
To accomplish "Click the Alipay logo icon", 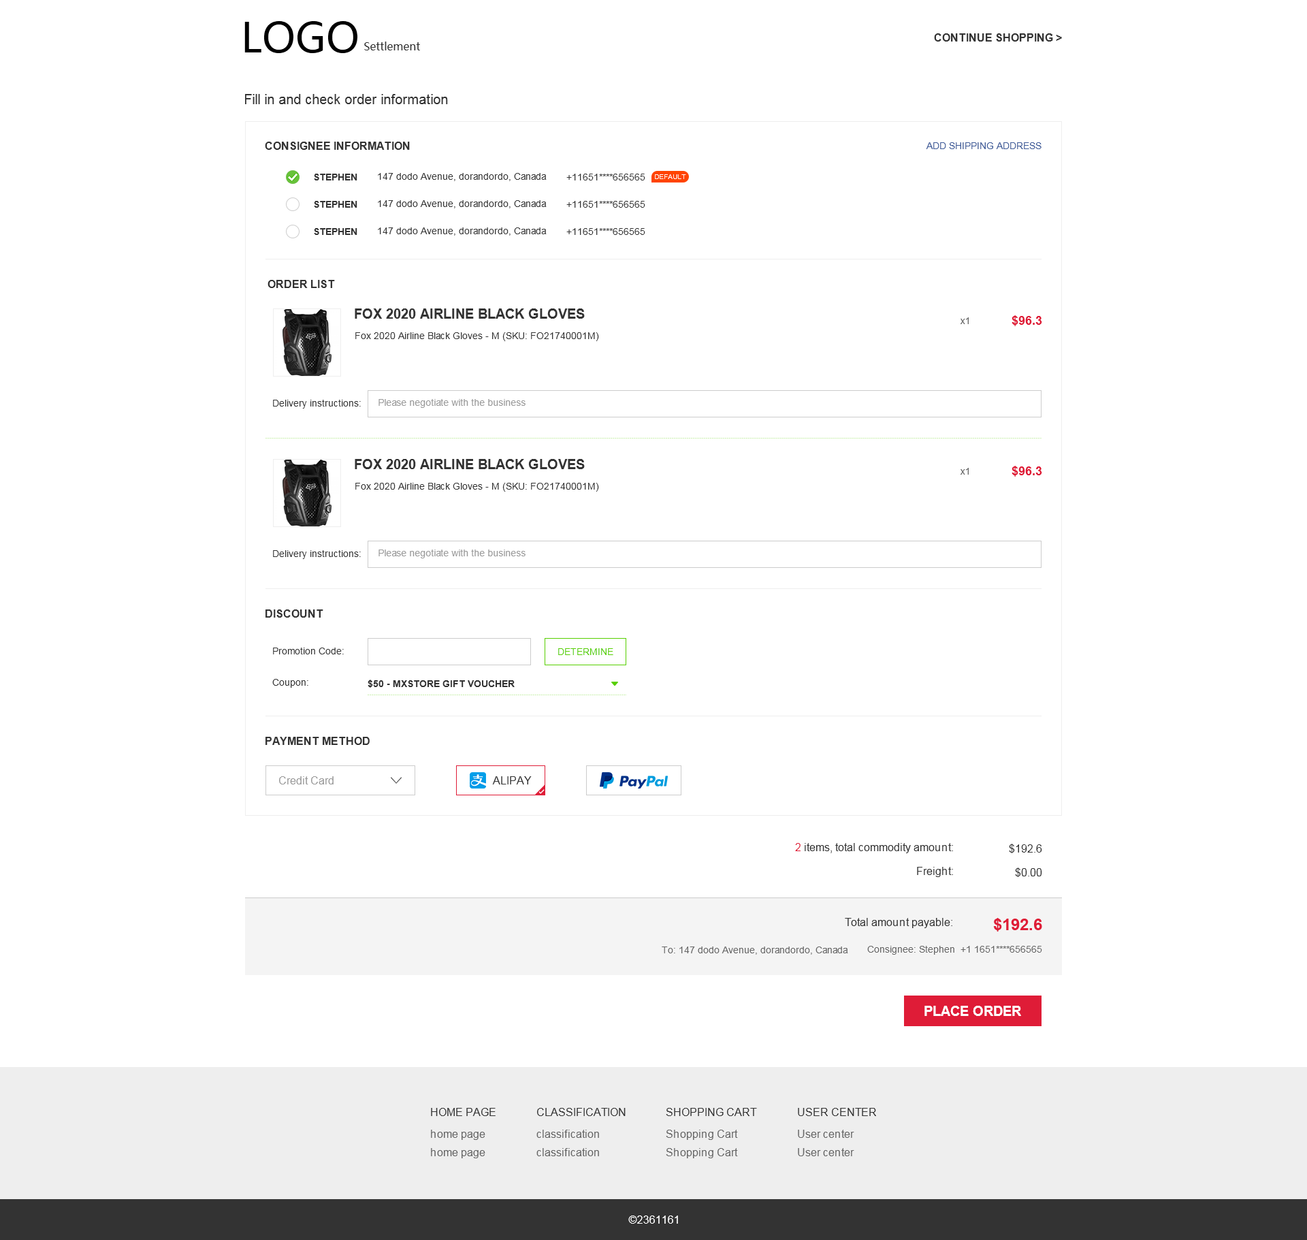I will pos(478,780).
